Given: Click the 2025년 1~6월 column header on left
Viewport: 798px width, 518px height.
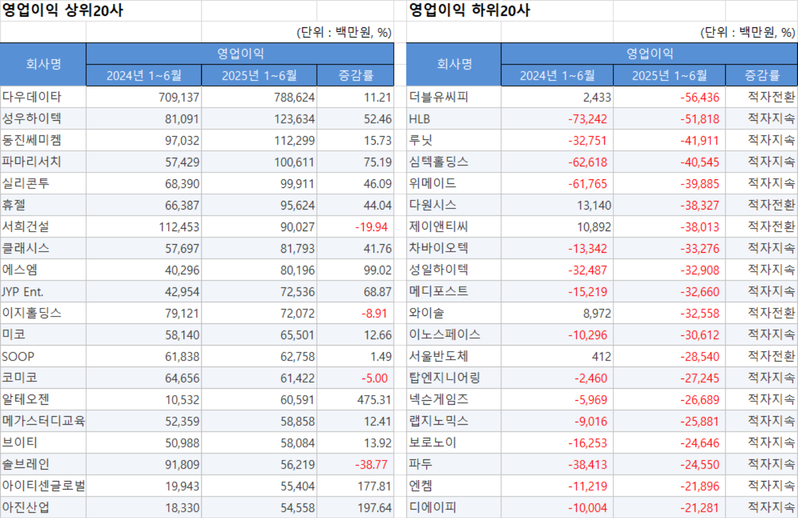Looking at the screenshot, I should click(259, 75).
